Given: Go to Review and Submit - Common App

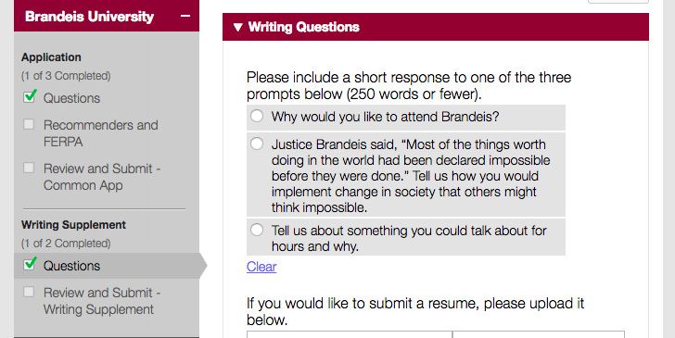Looking at the screenshot, I should pos(102,177).
